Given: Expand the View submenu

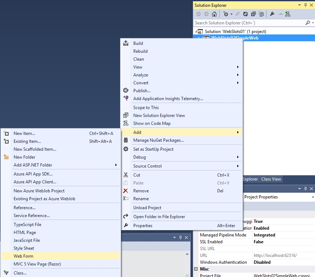Looking at the screenshot, I should 181,67.
